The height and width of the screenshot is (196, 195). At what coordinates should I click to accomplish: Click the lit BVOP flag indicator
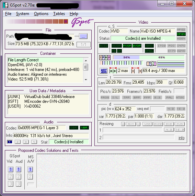pyautogui.click(x=137, y=46)
